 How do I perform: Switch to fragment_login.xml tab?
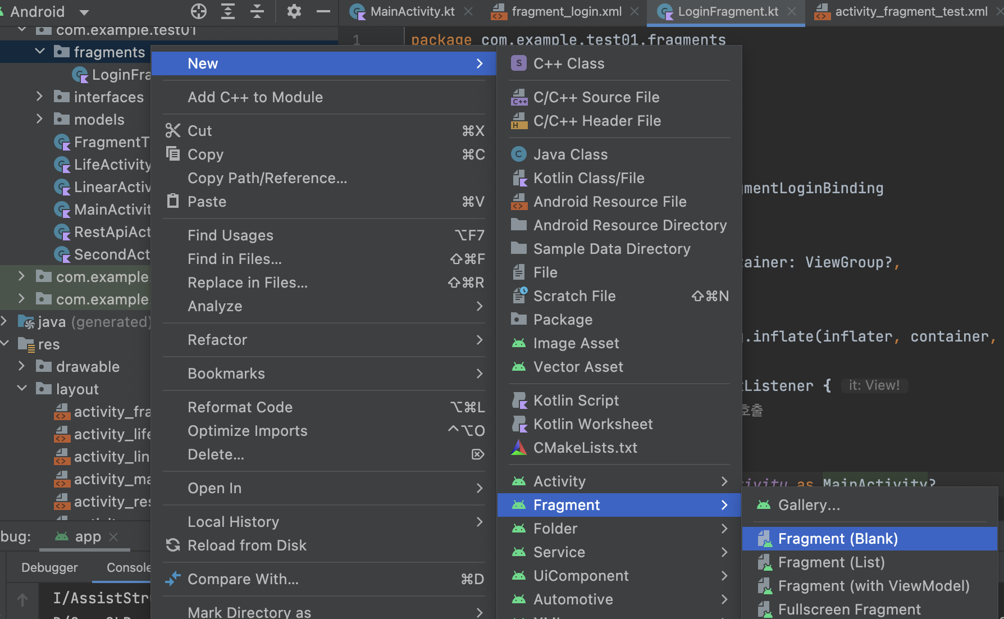(x=567, y=11)
